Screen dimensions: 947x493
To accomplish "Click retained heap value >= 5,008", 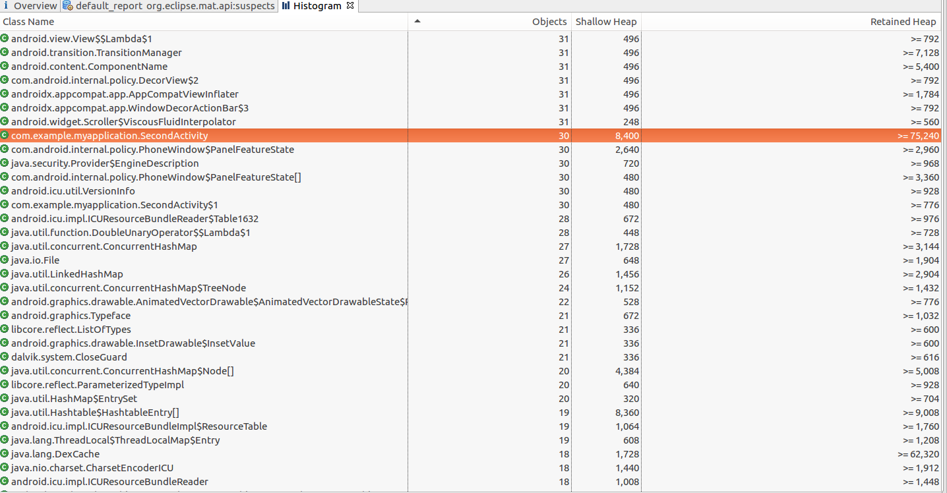I will [x=921, y=371].
